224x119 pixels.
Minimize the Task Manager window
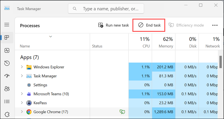pyautogui.click(x=186, y=5)
